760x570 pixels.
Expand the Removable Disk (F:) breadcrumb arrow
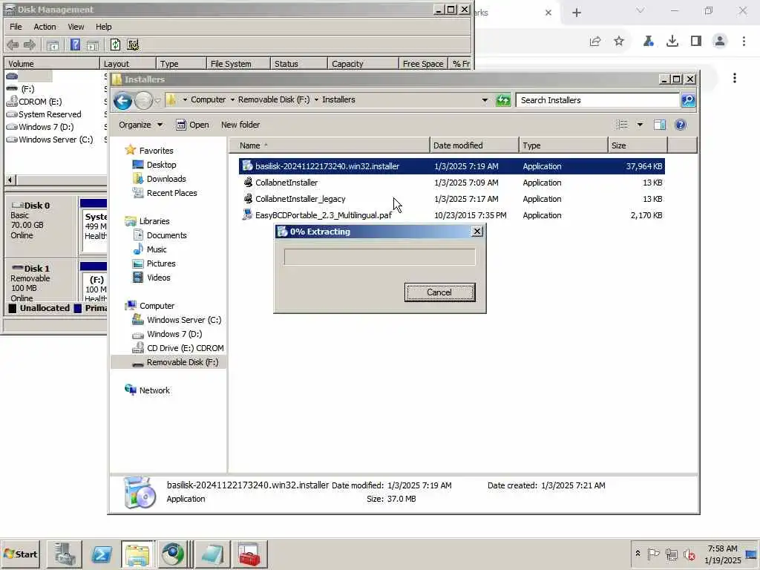click(316, 100)
